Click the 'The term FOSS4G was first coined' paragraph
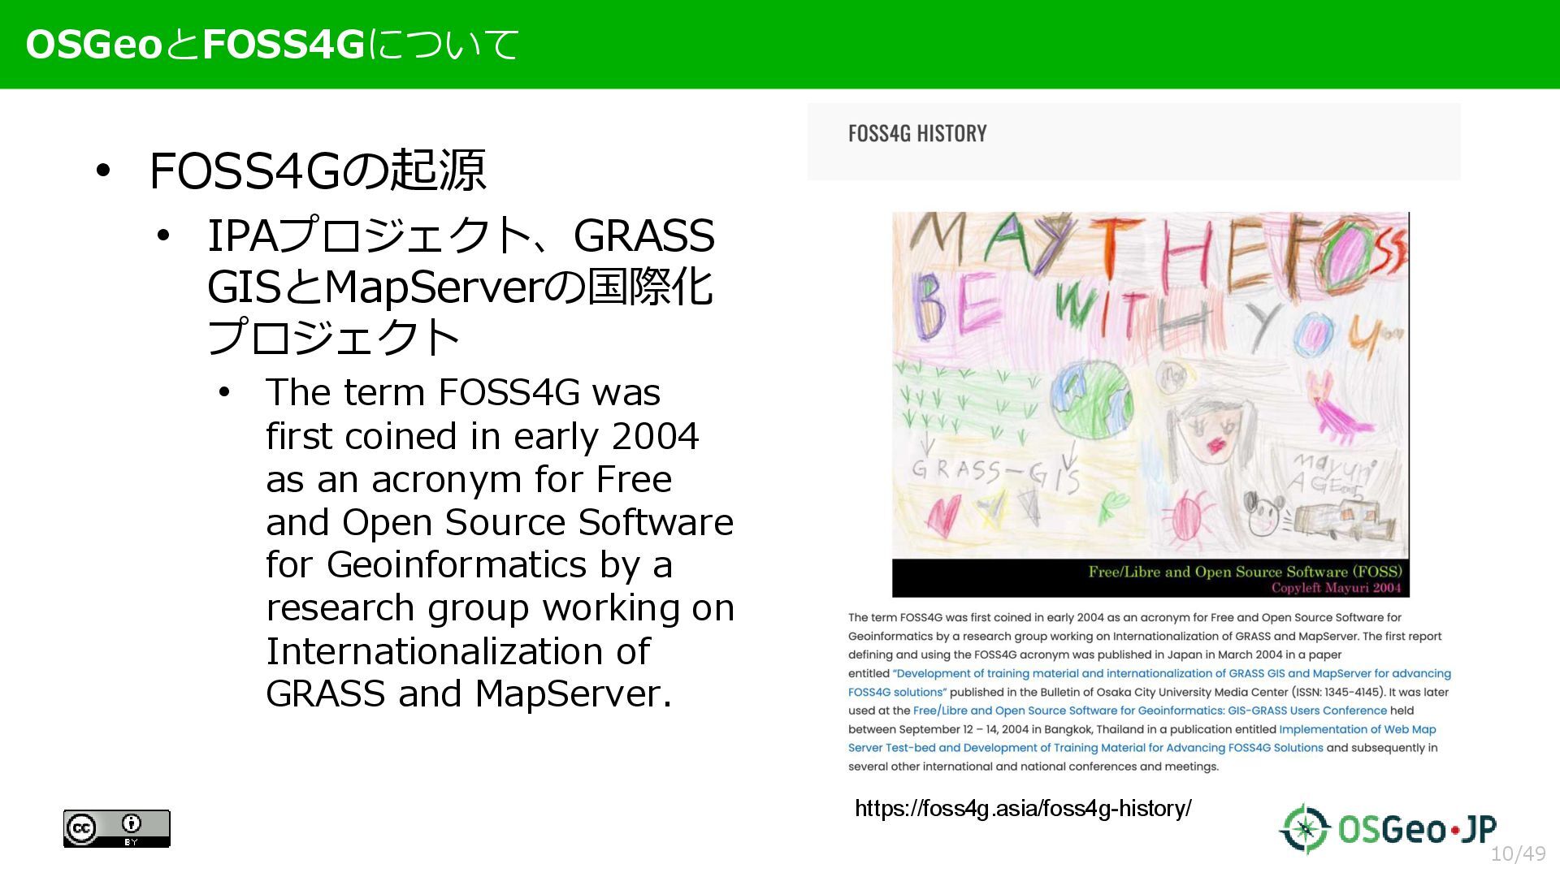Screen dimensions: 1560x877 click(499, 542)
